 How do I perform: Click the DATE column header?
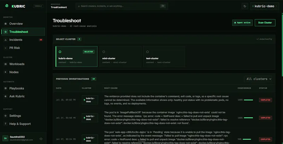point(59,88)
